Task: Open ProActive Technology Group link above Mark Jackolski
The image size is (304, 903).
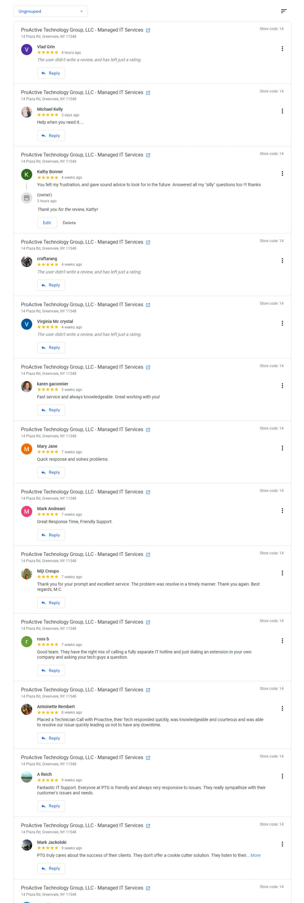Action: point(82,826)
